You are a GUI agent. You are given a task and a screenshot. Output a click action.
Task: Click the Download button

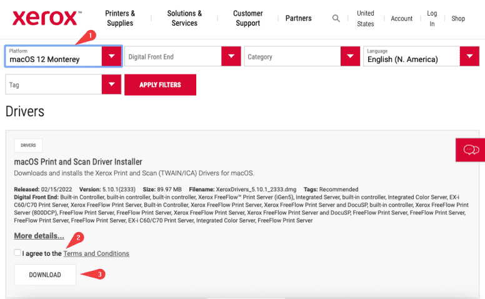[x=45, y=275]
